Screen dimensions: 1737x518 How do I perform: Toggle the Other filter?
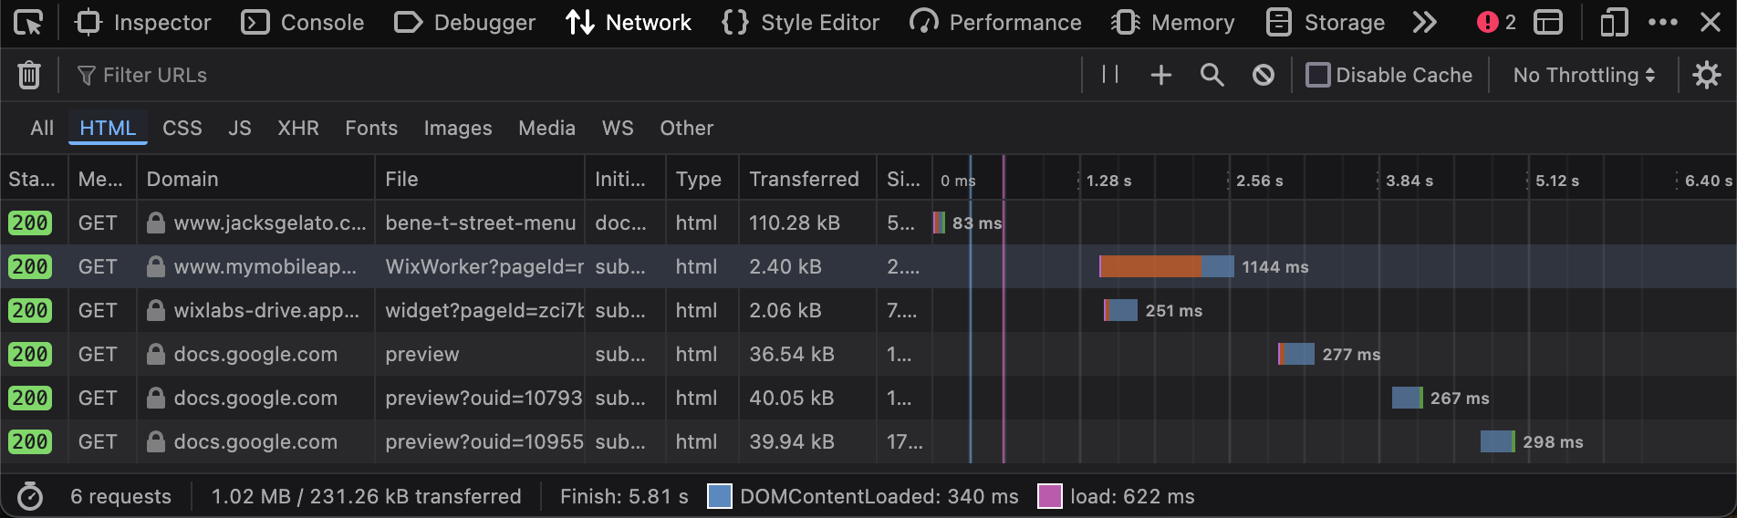pos(687,128)
